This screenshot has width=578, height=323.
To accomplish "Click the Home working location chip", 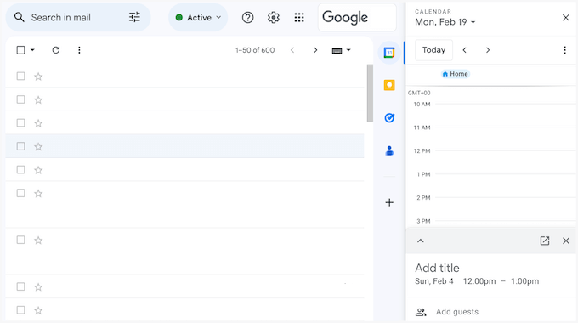I will click(x=456, y=74).
